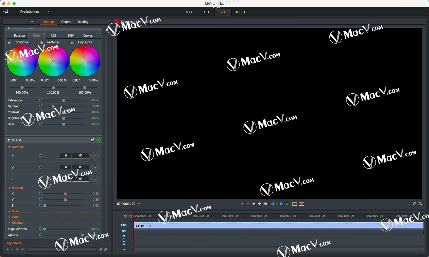429x257 pixels.
Task: Remove a keyframe with the minus icon
Action: click(x=12, y=249)
